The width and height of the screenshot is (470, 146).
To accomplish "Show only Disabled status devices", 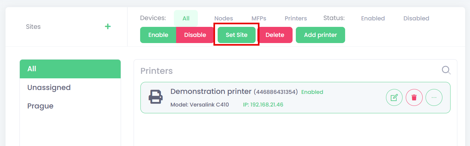I will coord(416,18).
